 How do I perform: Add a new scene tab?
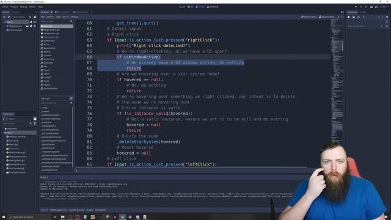pos(92,12)
